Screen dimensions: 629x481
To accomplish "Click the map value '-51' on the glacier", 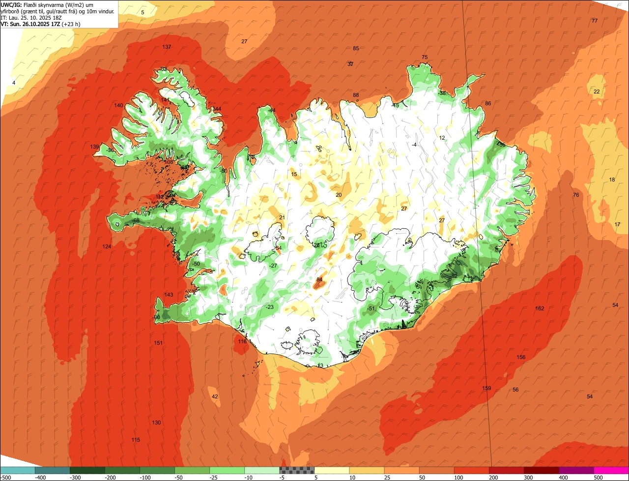I will tap(371, 308).
